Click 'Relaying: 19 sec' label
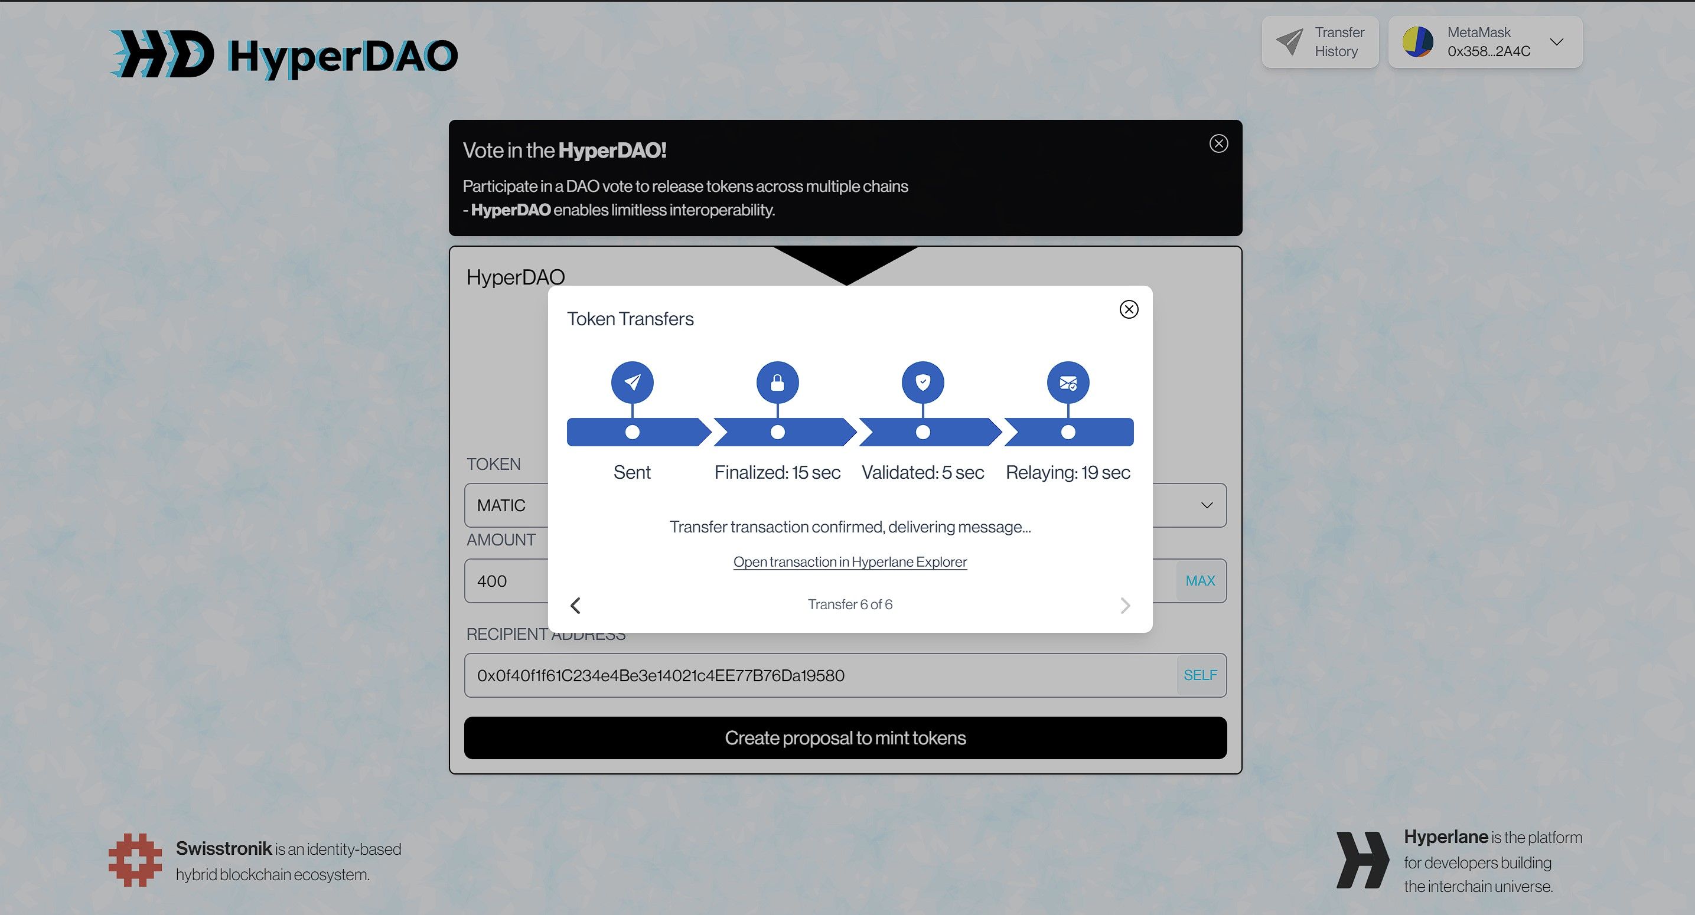The height and width of the screenshot is (915, 1695). (x=1068, y=472)
